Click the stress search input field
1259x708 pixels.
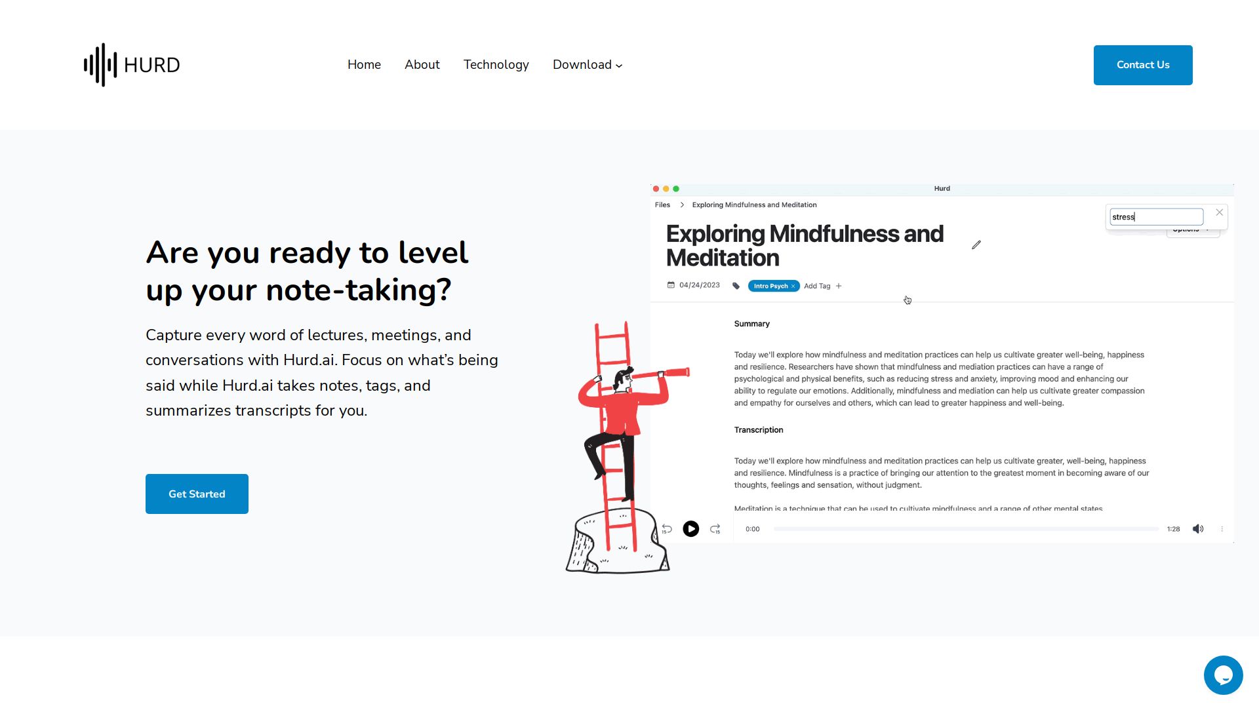click(x=1156, y=217)
